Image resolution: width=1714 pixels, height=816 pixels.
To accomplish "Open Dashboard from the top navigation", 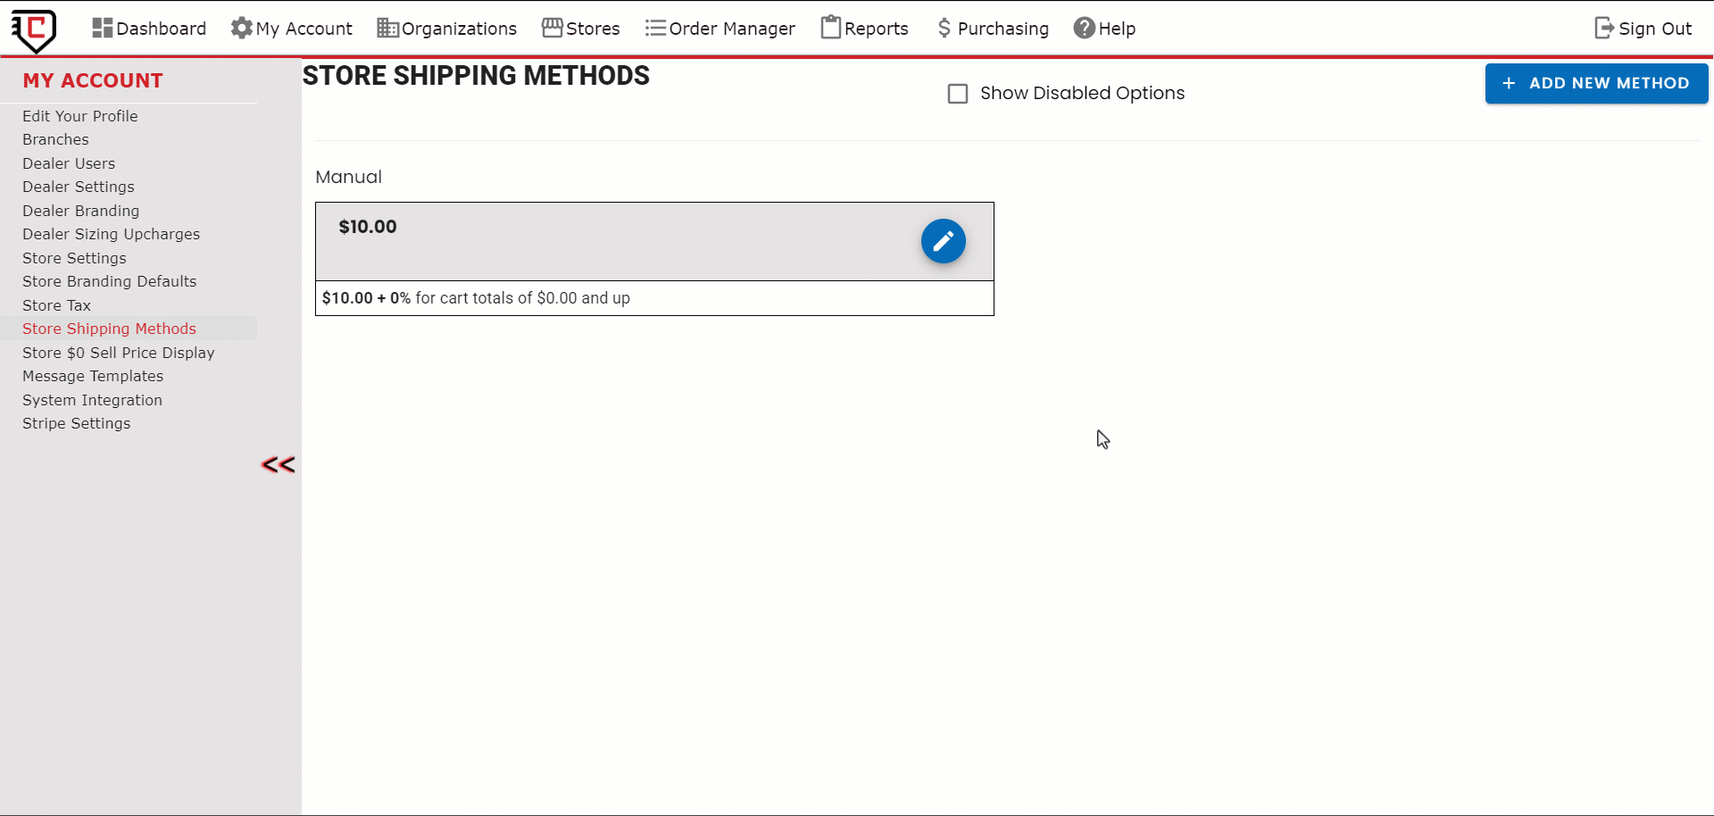I will 149,29.
